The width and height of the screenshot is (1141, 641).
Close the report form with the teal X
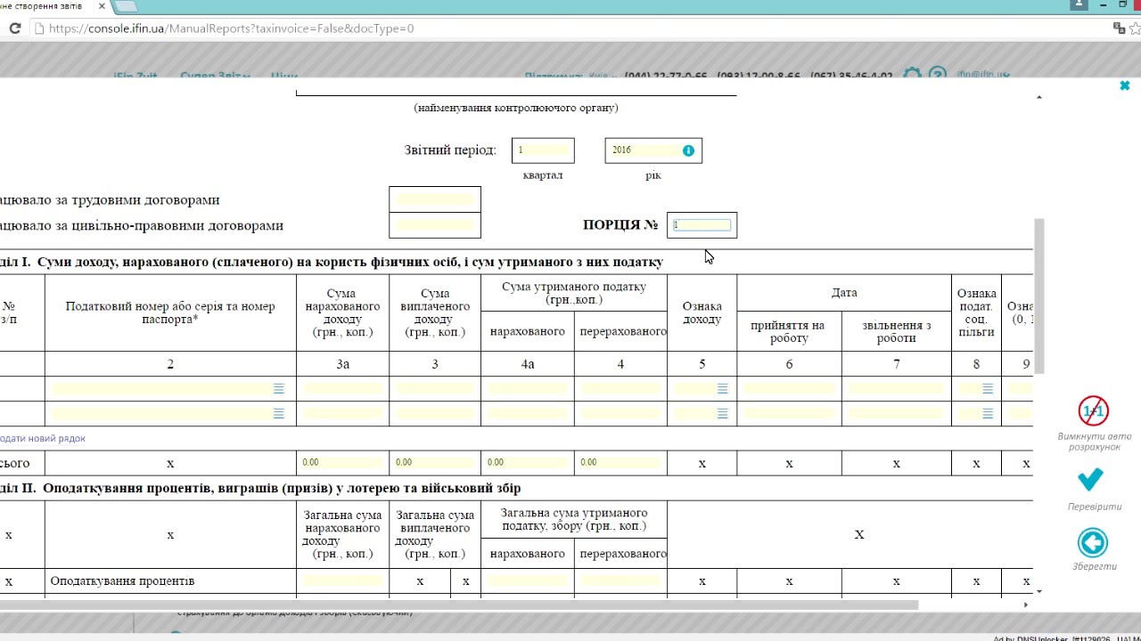coord(1125,85)
